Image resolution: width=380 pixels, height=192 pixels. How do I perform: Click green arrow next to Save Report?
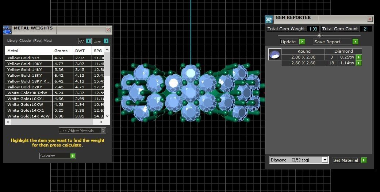[x=355, y=41]
